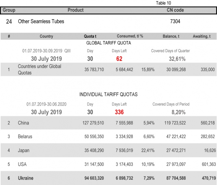The width and height of the screenshot is (217, 185).
Task: Click the USA row label
Action: pyautogui.click(x=22, y=164)
